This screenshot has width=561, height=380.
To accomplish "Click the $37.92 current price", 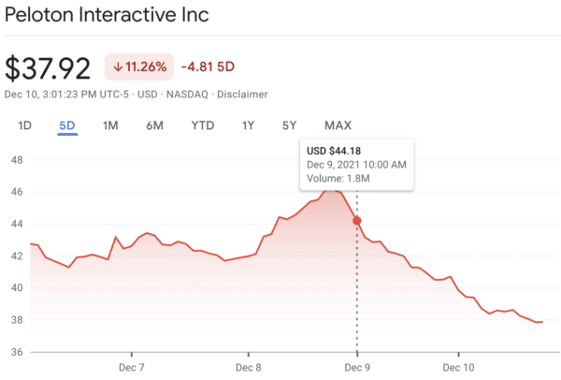I will (x=48, y=67).
